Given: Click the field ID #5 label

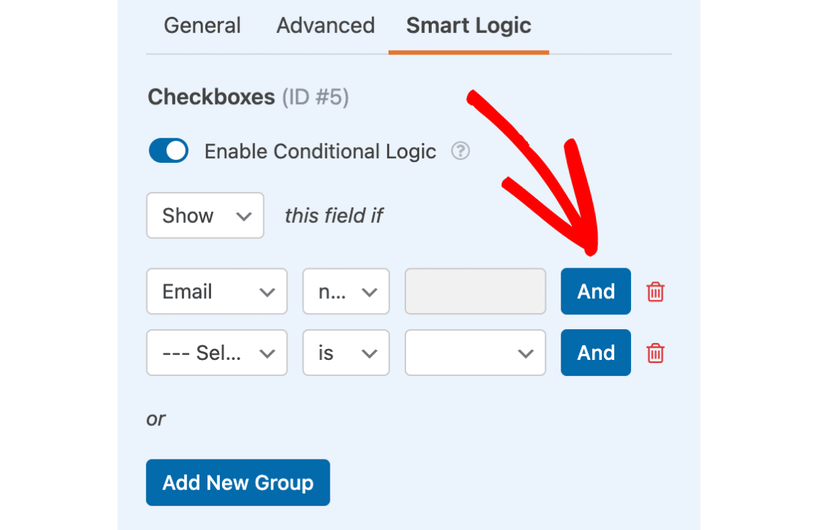Looking at the screenshot, I should point(316,97).
